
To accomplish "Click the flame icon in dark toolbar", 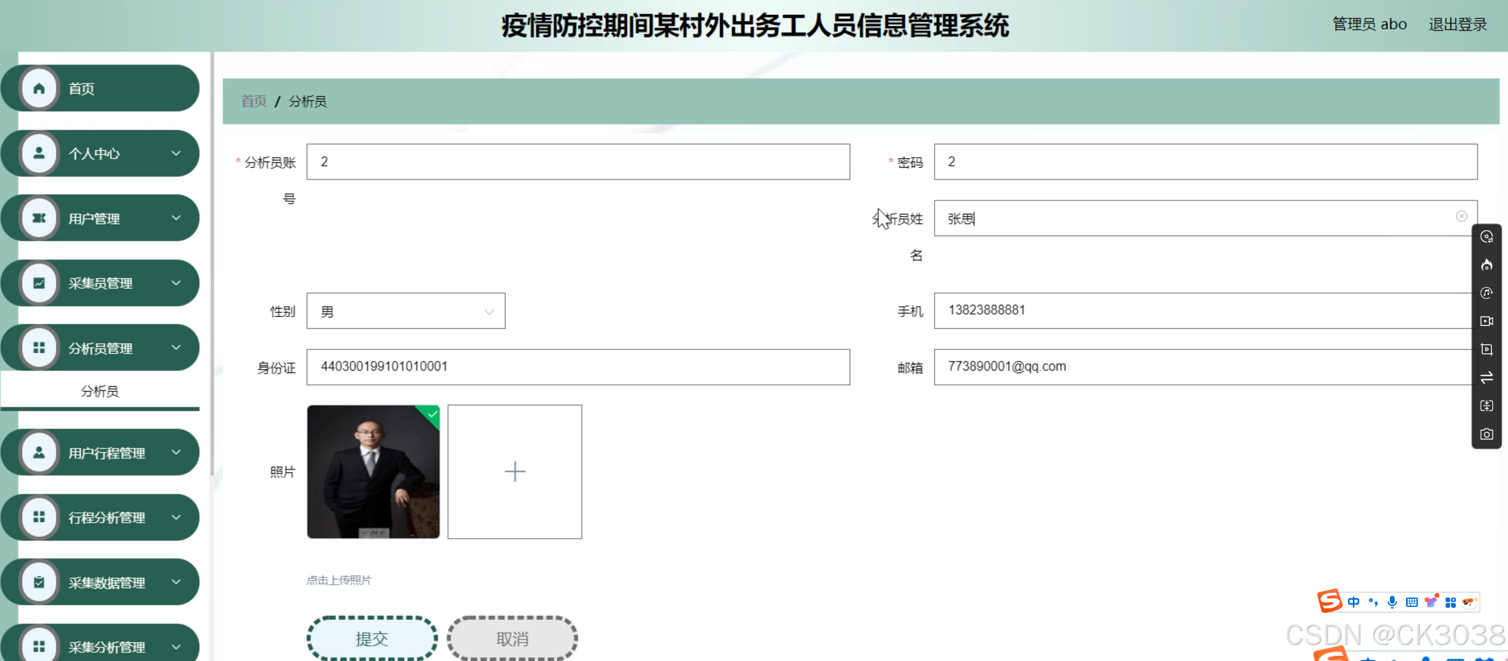I will (1486, 265).
